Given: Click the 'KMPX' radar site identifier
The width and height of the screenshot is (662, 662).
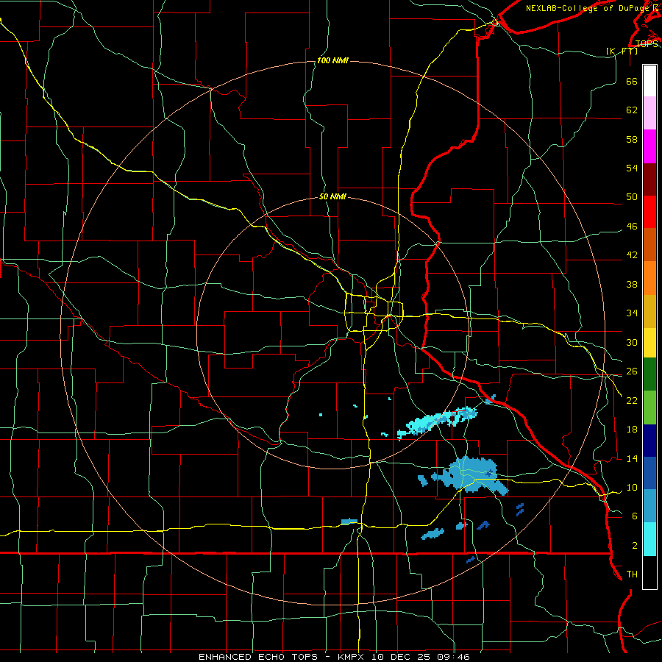Looking at the screenshot, I should (352, 657).
